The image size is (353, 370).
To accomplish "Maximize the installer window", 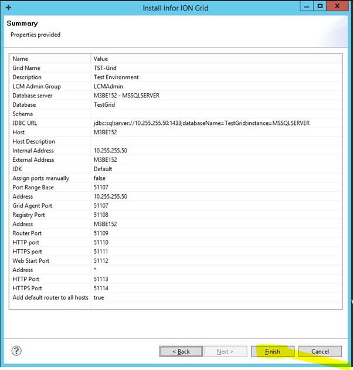I will pyautogui.click(x=320, y=6).
